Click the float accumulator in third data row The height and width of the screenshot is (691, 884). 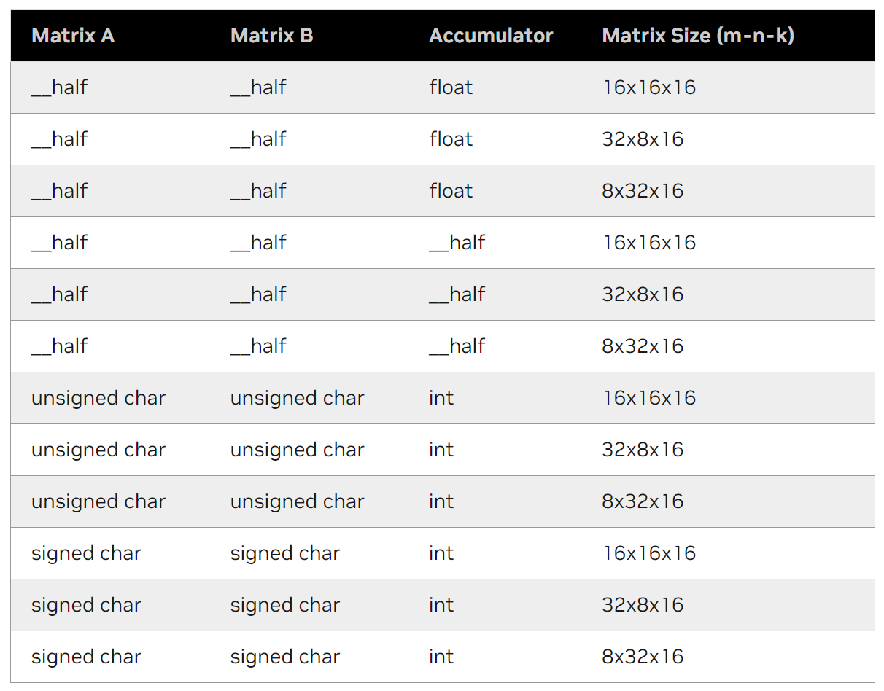[451, 191]
